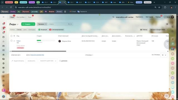Open the Bitrix24 hamburger menu icon
Screen dimensions: 178x100
pyautogui.click(x=4, y=17)
